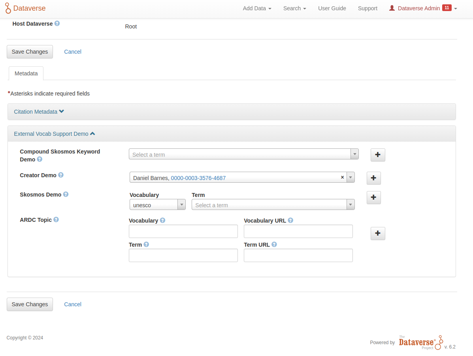
Task: Add another Creator Demo entry with plus
Action: coord(373,178)
